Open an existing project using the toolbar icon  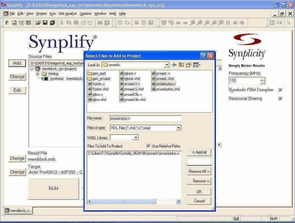pyautogui.click(x=38, y=23)
